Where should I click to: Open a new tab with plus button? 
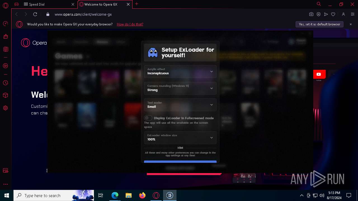coord(136,4)
